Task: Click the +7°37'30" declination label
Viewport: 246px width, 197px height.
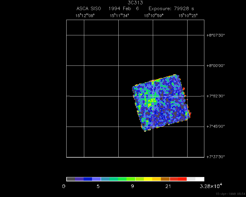Action: pos(216,157)
